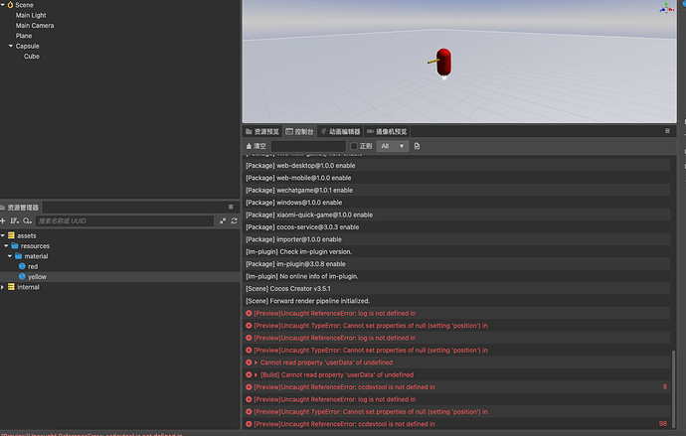The image size is (686, 436).
Task: Expand the 'Cannot read property userData' error
Action: (257, 363)
